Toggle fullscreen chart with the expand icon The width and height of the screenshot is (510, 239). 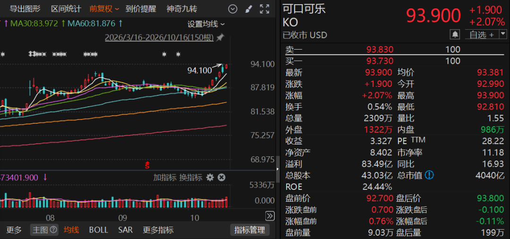click(264, 9)
